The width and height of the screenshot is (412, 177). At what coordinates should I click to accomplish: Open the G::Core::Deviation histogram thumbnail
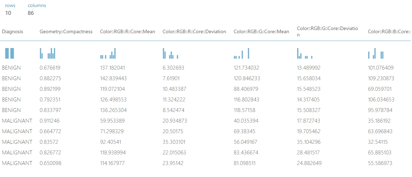tap(305, 53)
